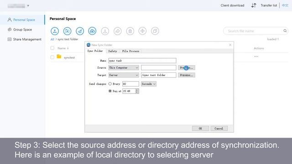This screenshot has width=292, height=164.
Task: Click the empty Source path field
Action: click(158, 68)
